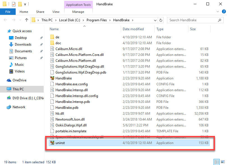Switch to the Home ribbon tab
This screenshot has width=227, height=165.
point(24,12)
